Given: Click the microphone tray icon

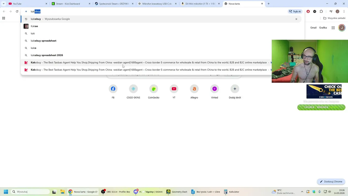Looking at the screenshot, I should [320, 192].
